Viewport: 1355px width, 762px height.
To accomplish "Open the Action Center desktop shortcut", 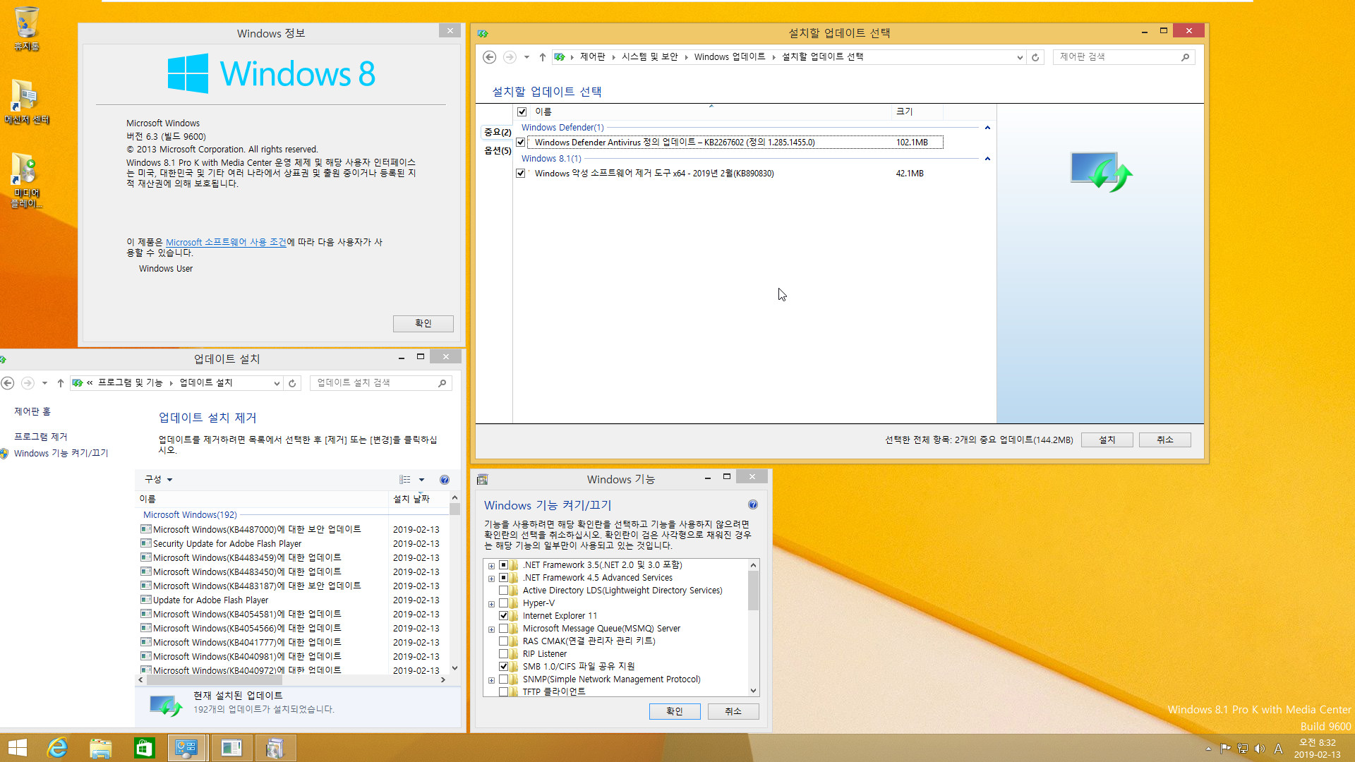I will (26, 102).
